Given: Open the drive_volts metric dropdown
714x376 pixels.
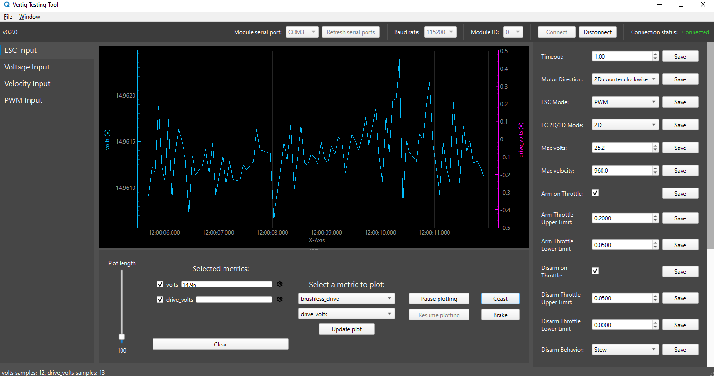Looking at the screenshot, I should tap(347, 314).
